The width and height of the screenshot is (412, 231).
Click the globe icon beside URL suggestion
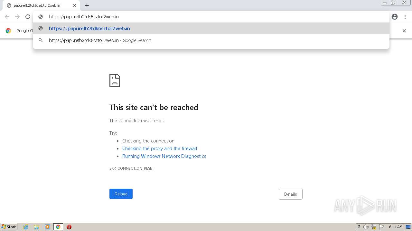click(41, 28)
